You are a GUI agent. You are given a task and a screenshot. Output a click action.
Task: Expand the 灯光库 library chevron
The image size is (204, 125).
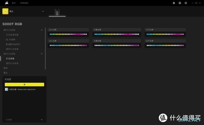pos(42,119)
